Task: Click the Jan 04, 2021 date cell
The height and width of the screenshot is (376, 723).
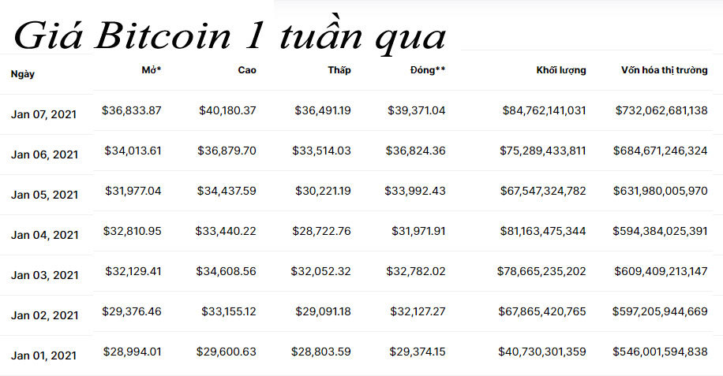Action: click(45, 235)
